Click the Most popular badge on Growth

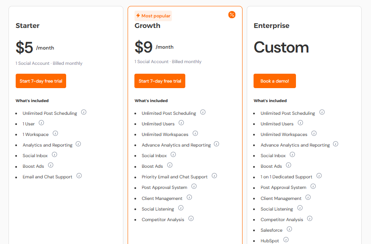point(153,16)
